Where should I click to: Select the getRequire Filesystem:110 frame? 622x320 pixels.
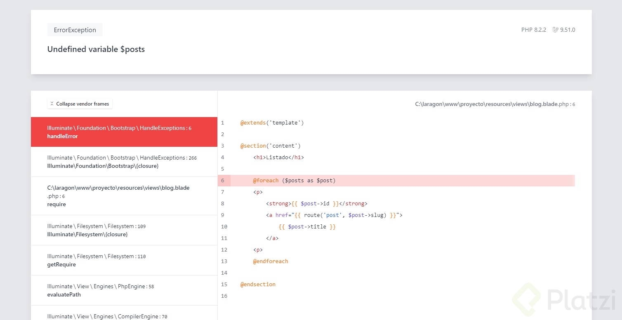point(124,260)
